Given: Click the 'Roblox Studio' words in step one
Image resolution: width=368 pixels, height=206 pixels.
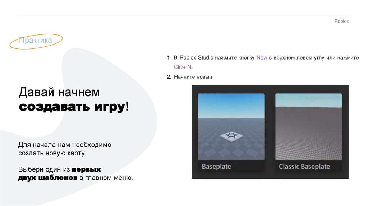Looking at the screenshot, I should [x=197, y=58].
